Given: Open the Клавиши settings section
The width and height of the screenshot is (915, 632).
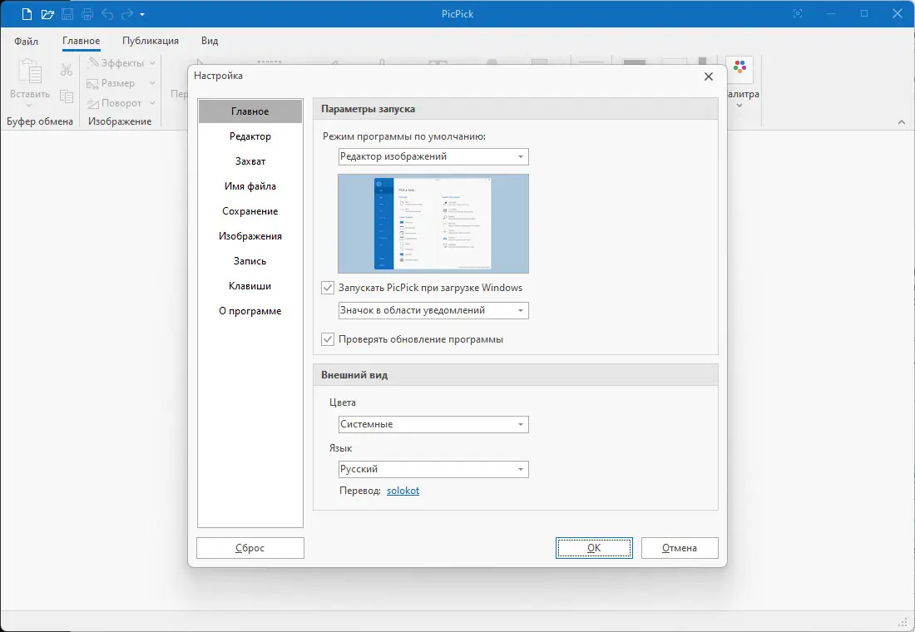Looking at the screenshot, I should click(250, 286).
